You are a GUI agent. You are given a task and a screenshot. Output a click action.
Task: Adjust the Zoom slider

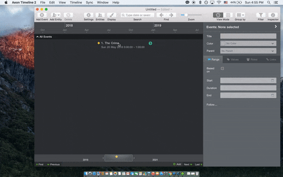186,15
